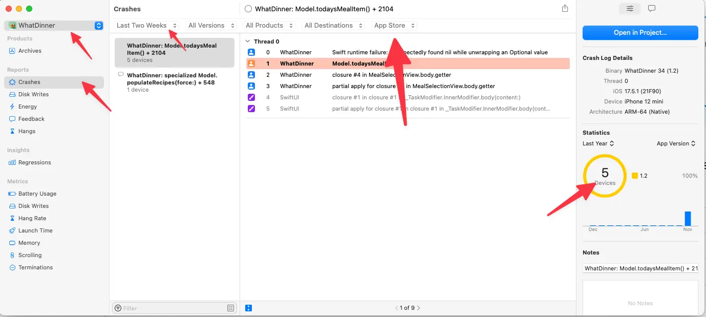Open the inspector settings sliders icon

point(630,9)
